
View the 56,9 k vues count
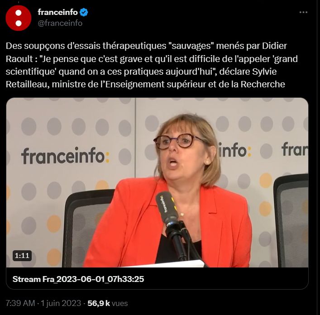coord(108,303)
